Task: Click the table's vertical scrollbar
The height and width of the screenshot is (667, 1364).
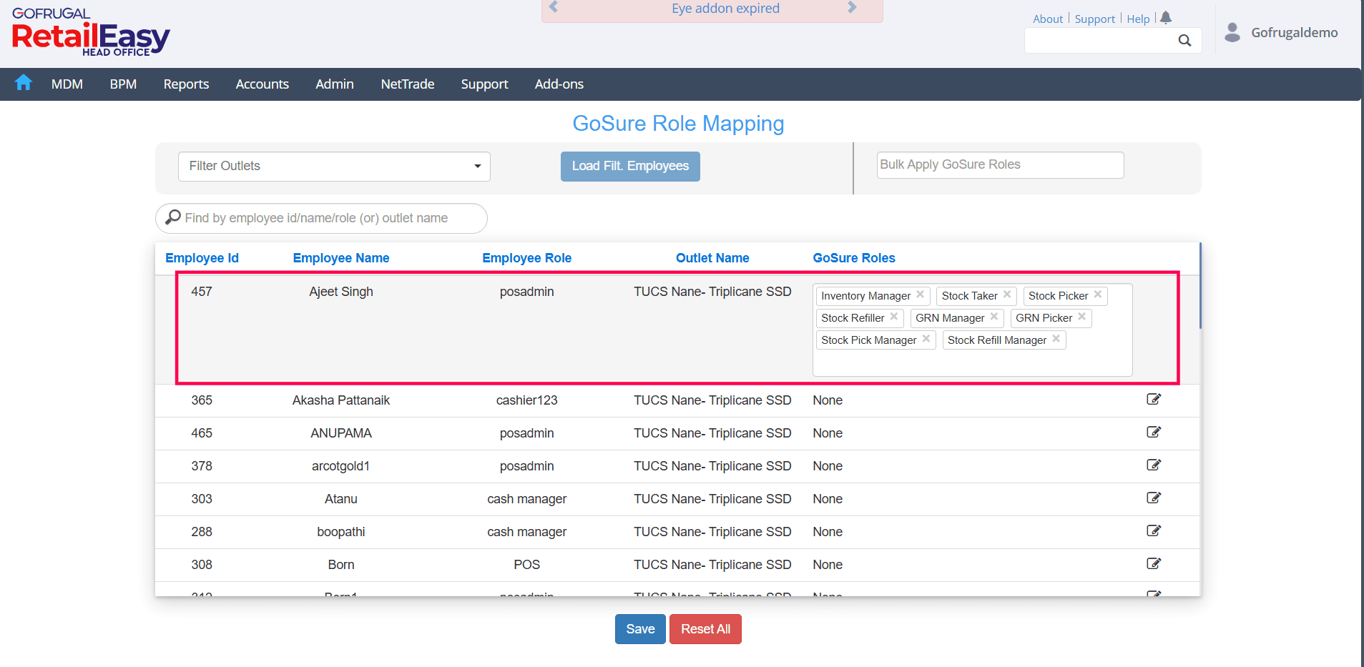Action: coord(1199,286)
